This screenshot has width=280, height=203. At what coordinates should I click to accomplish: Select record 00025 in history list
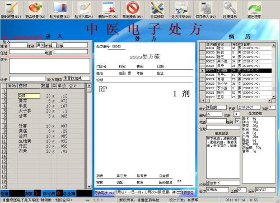239,75
